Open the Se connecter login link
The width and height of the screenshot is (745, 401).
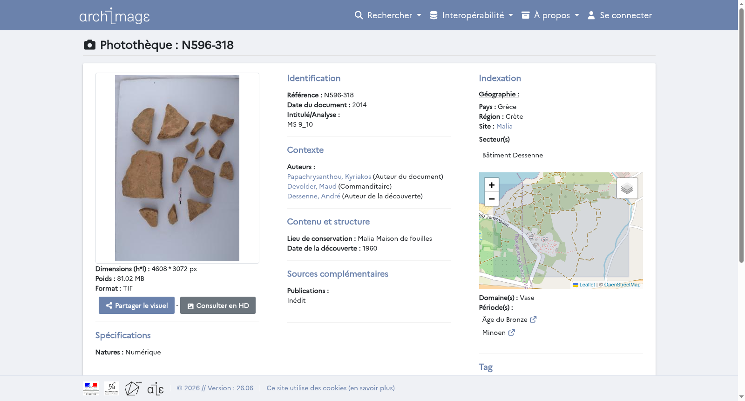tap(620, 15)
